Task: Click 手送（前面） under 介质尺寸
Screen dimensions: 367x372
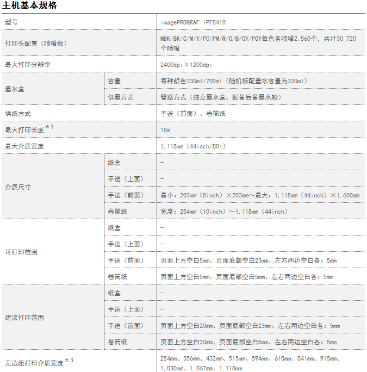Action: 126,195
